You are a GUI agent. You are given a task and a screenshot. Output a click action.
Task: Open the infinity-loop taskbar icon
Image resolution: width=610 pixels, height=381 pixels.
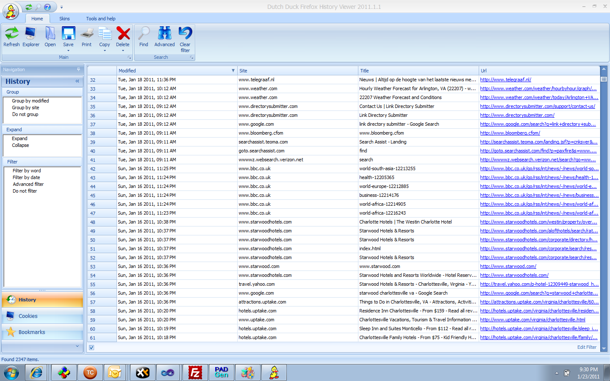[168, 373]
